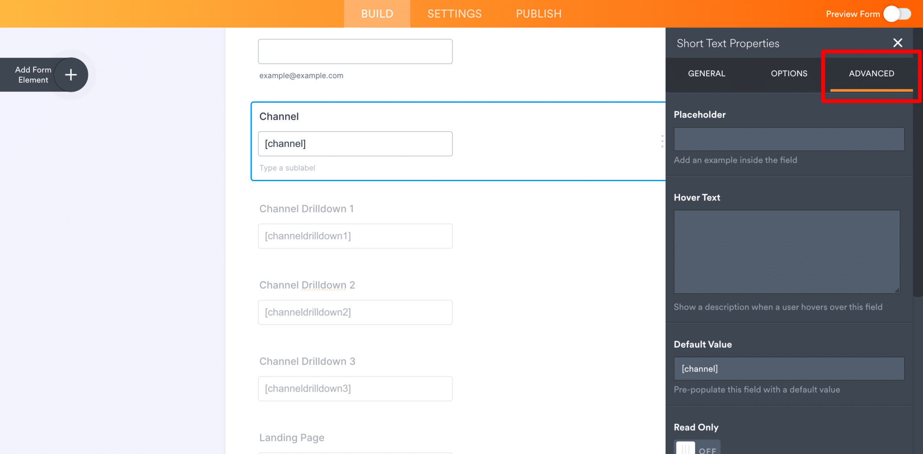Select the email example field at top
The width and height of the screenshot is (923, 454).
point(355,51)
